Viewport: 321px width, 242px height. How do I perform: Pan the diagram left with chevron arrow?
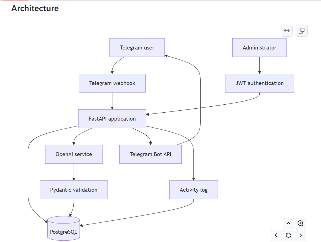click(276, 235)
